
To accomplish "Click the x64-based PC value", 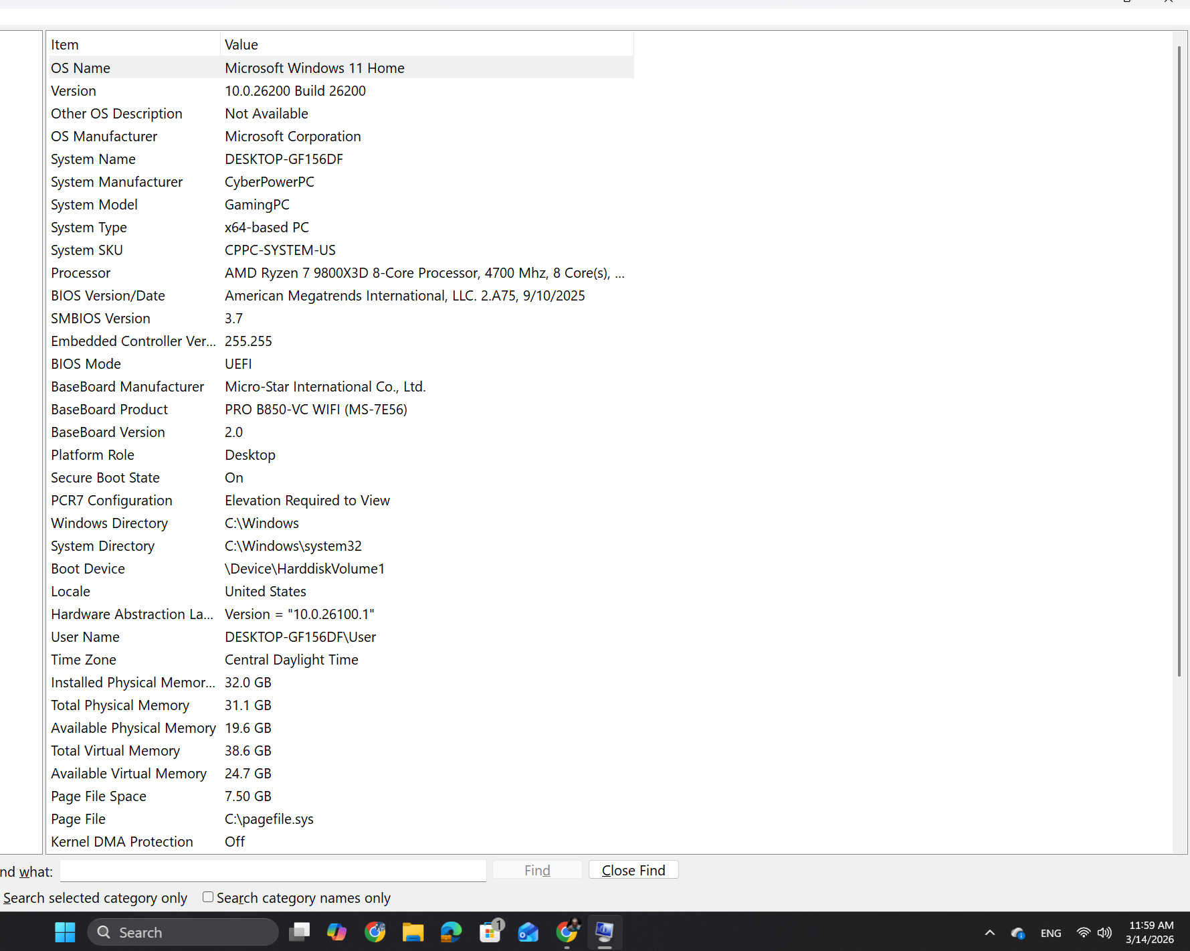I will pos(267,228).
